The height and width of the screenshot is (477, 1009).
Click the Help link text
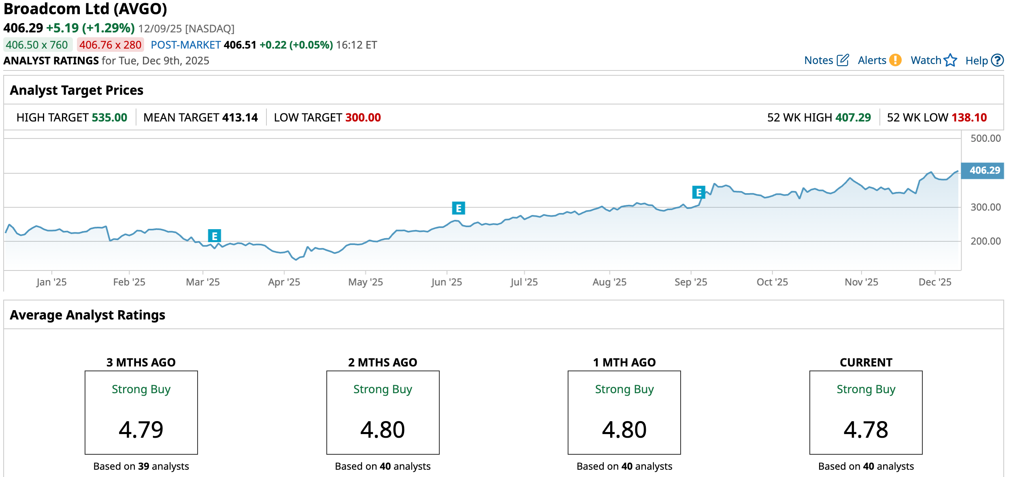click(x=976, y=61)
